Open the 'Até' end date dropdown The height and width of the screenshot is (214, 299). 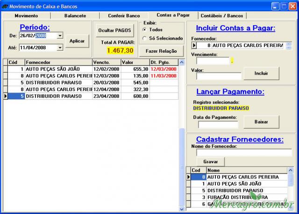[60, 47]
